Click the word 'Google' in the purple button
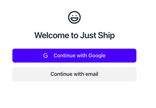Image resolution: width=156 pixels, height=108 pixels. click(97, 56)
